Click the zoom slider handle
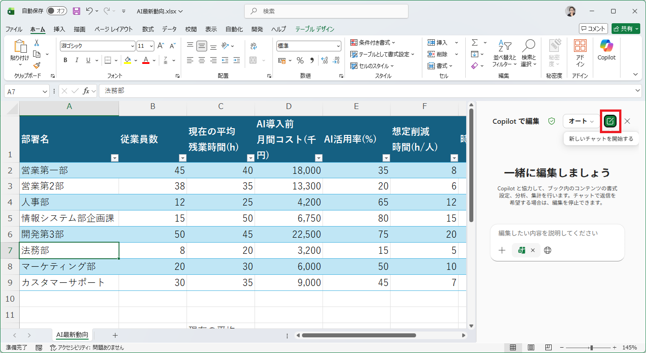 591,347
